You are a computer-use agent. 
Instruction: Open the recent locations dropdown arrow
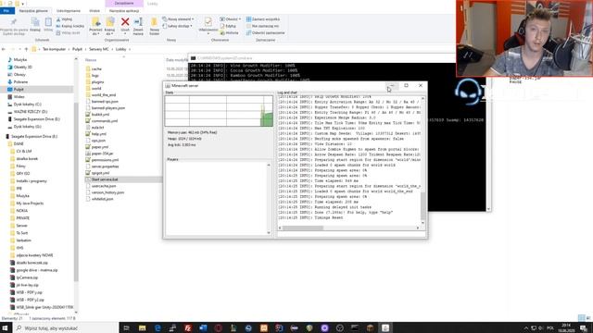coord(19,49)
